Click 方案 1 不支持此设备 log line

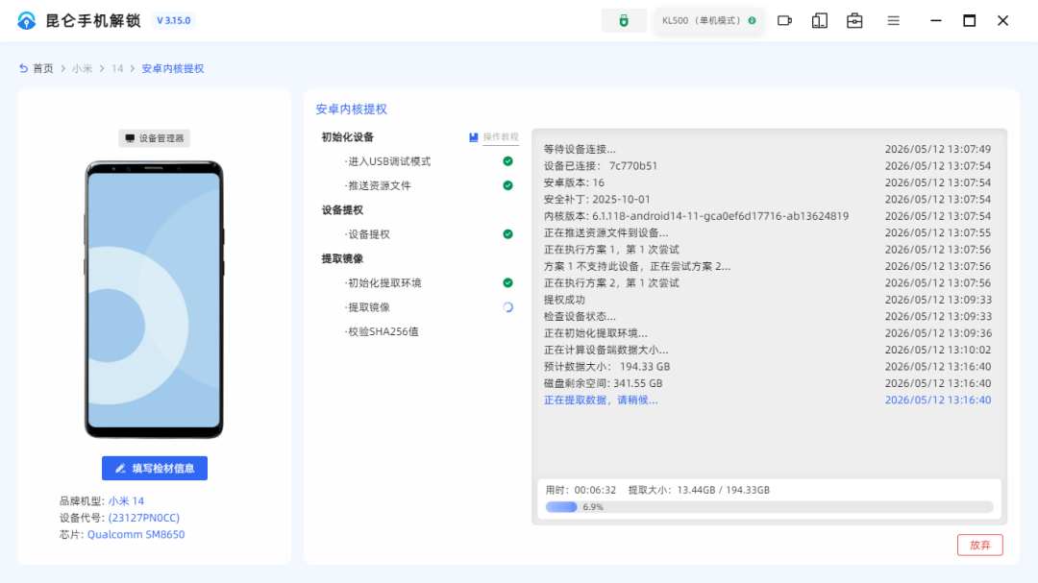coord(637,266)
